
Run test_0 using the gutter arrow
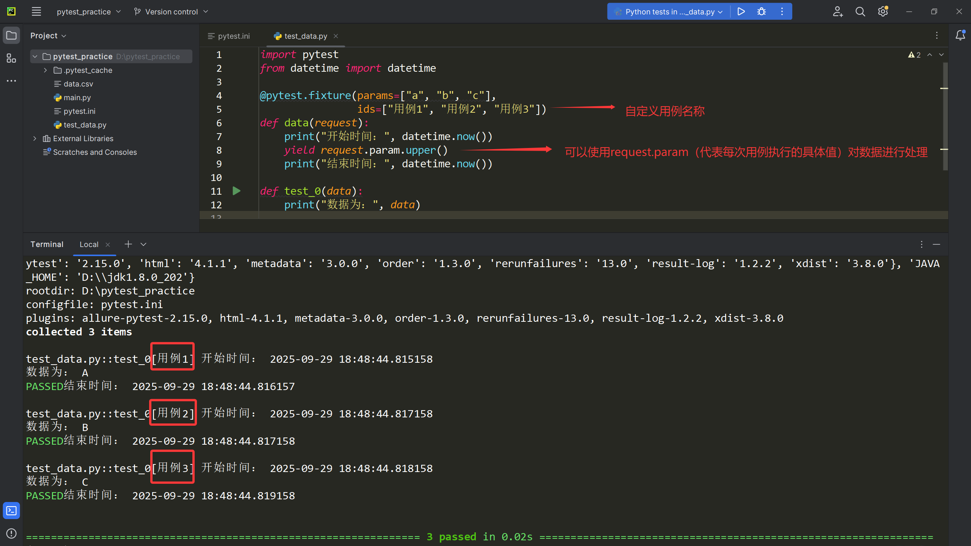click(x=236, y=191)
